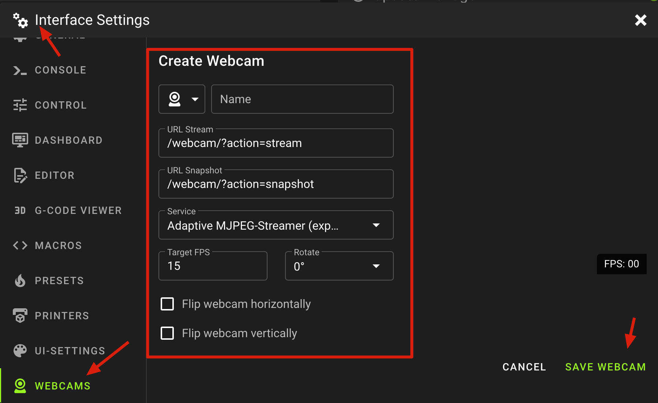The height and width of the screenshot is (403, 658).
Task: Click into the Target FPS field
Action: tap(213, 266)
